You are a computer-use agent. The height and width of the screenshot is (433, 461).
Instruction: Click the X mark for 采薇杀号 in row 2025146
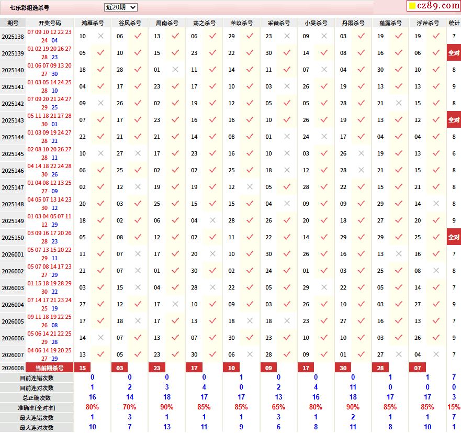click(x=287, y=170)
